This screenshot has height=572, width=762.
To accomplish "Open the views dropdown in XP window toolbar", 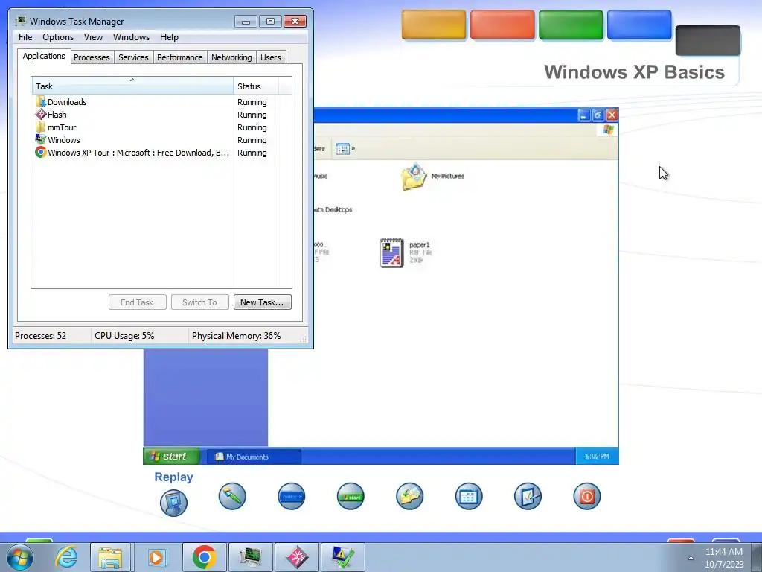I will coord(345,149).
